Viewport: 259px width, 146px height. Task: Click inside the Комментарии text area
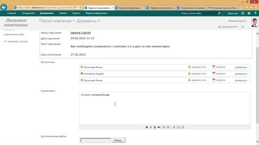165,108
